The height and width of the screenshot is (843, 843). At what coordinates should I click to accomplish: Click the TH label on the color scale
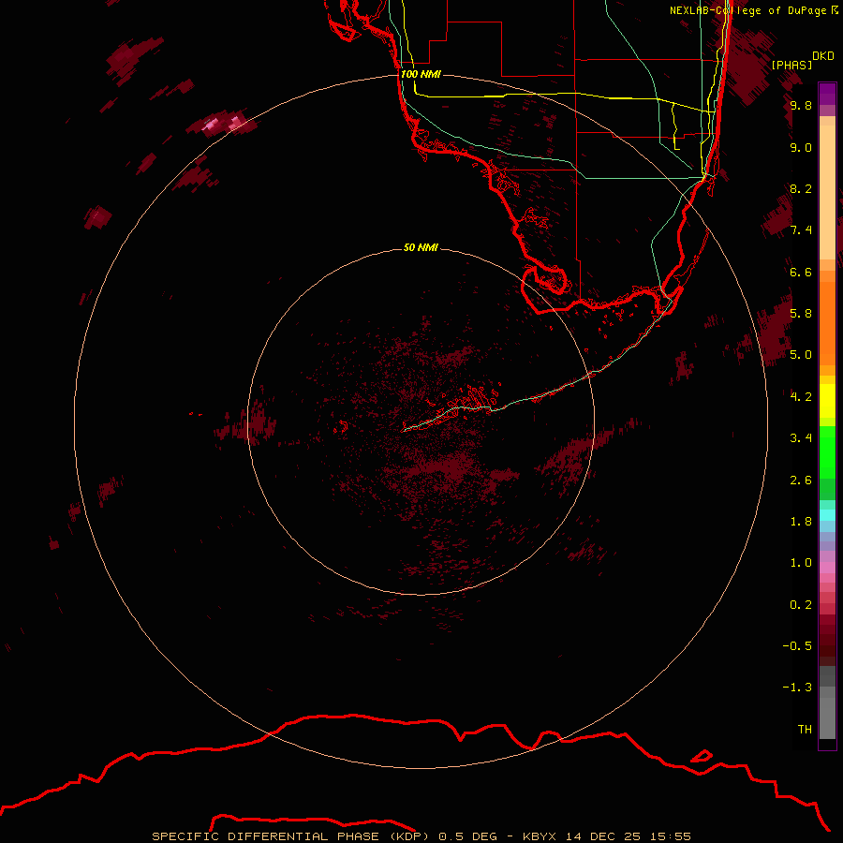[805, 730]
